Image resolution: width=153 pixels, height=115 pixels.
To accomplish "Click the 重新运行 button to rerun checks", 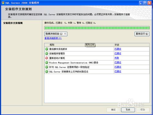I will click(142, 34).
